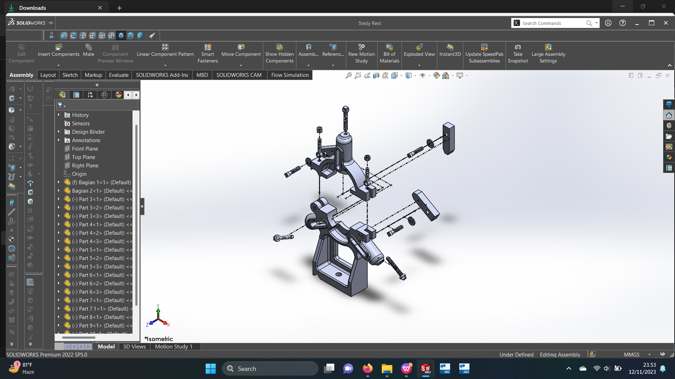Open the SOLIDWORKS Add-Ins tab
Viewport: 675px width, 379px height.
click(x=162, y=75)
